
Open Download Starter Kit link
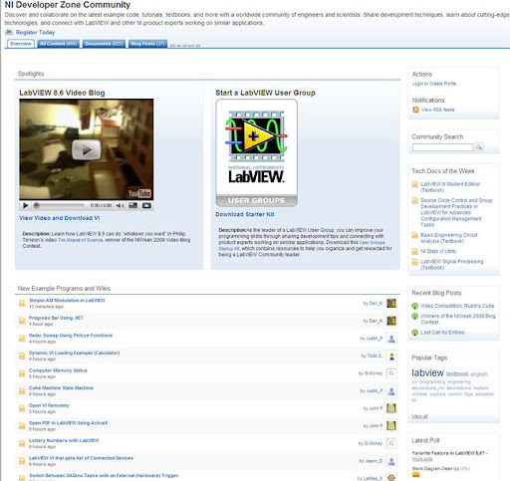[245, 214]
